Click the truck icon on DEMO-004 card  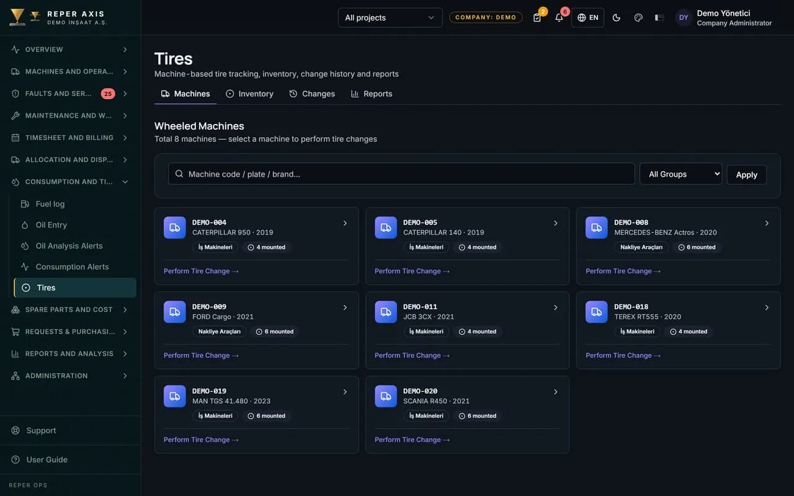tap(175, 228)
